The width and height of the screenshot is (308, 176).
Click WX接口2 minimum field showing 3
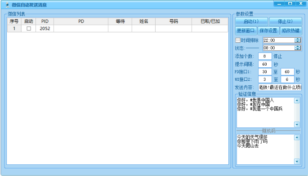point(265,79)
